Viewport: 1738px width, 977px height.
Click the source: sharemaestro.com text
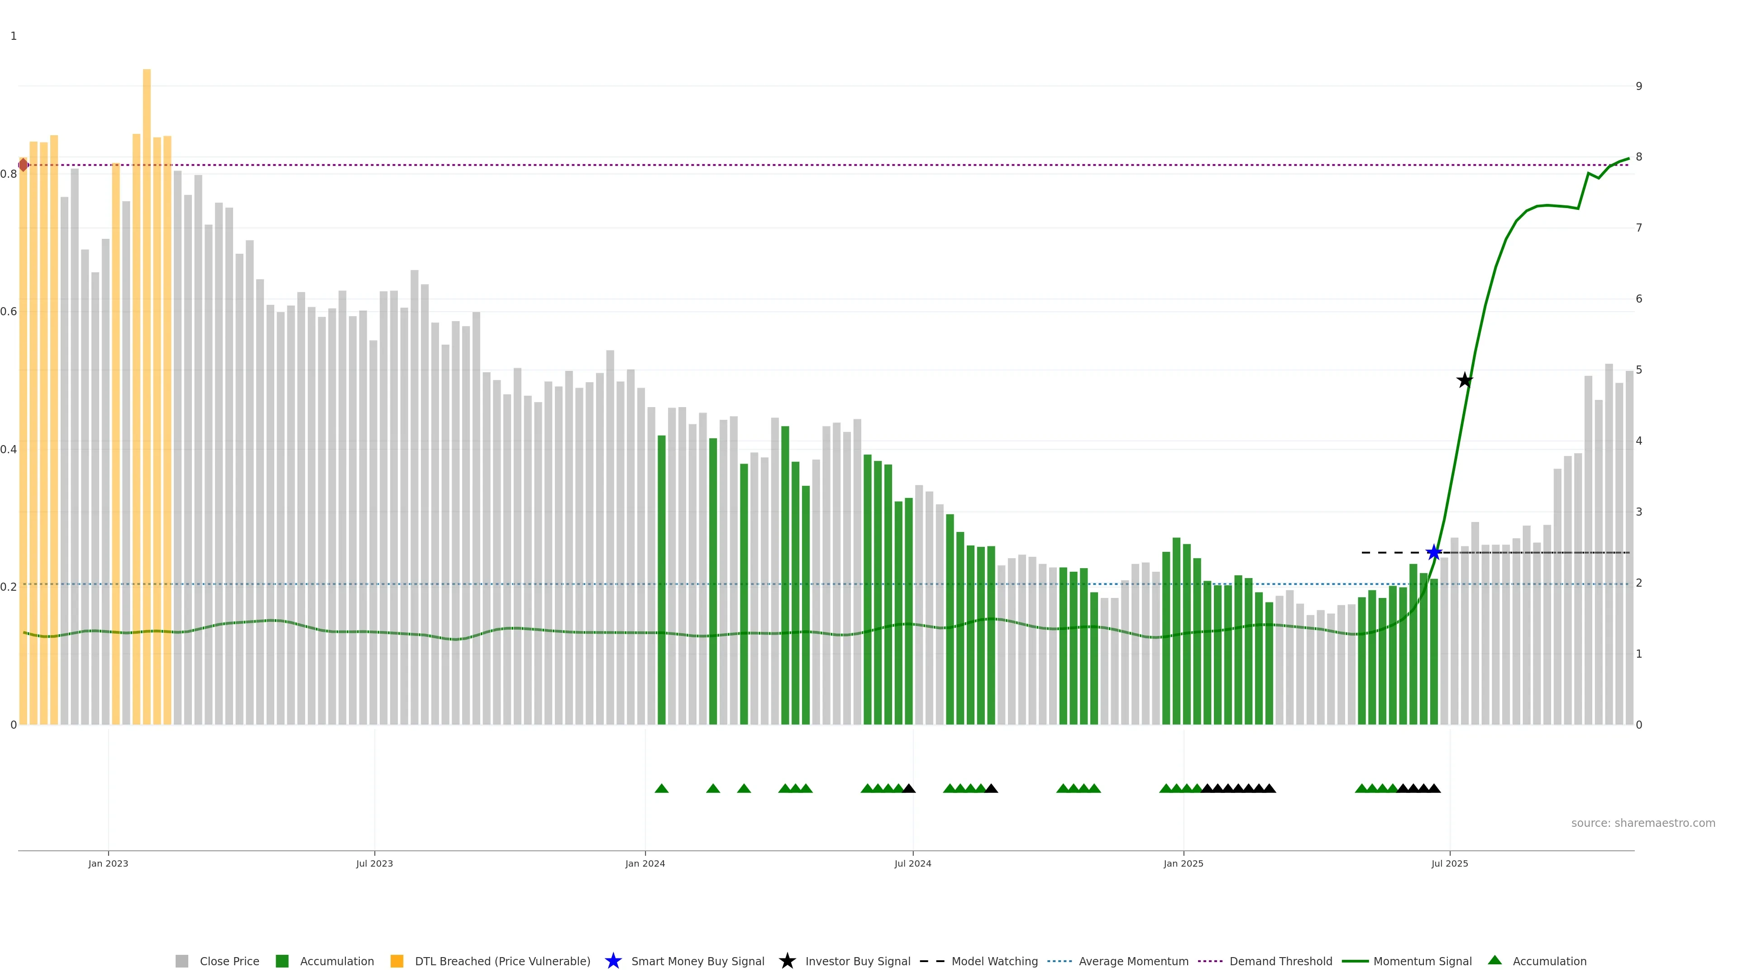(x=1643, y=823)
